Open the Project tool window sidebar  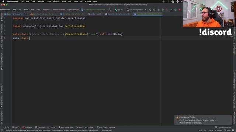click(x=1, y=17)
